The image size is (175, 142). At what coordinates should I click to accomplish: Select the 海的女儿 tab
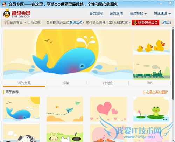pos(24,83)
